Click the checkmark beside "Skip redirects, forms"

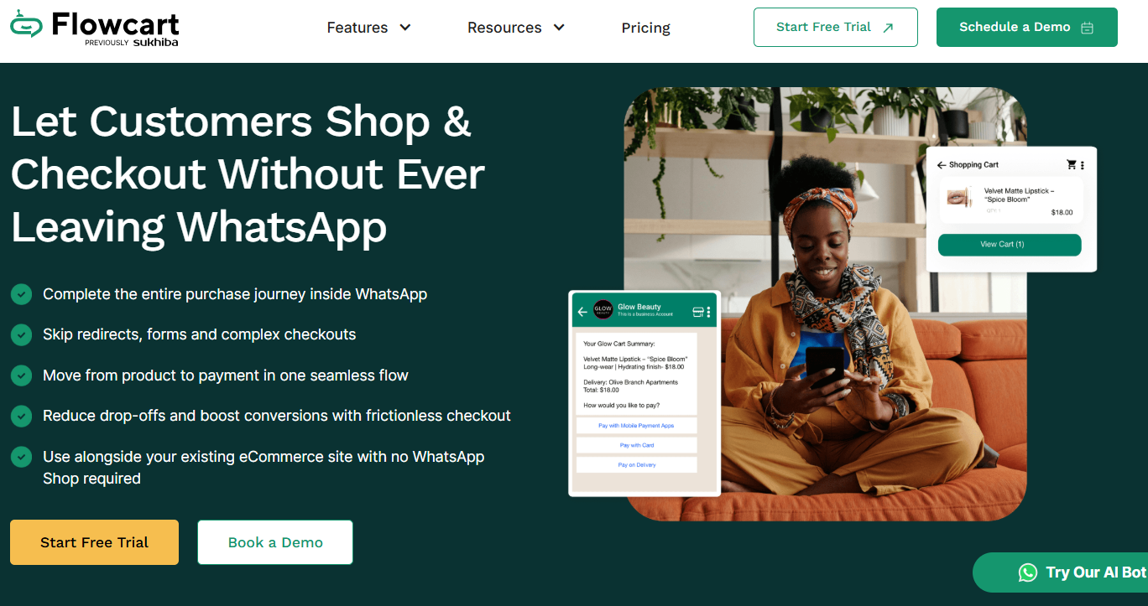[x=22, y=334]
